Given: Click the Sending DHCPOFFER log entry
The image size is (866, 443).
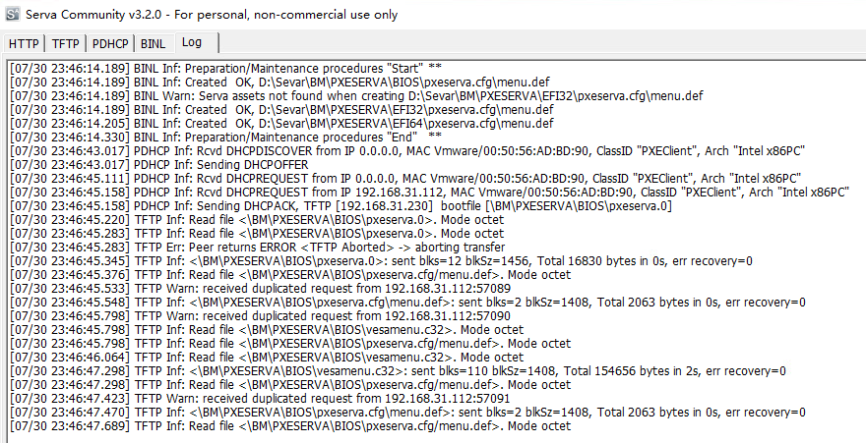Looking at the screenshot, I should tap(159, 165).
